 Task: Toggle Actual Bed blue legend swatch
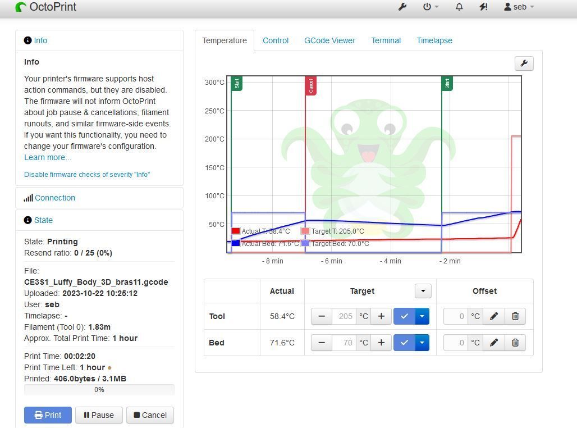[236, 243]
